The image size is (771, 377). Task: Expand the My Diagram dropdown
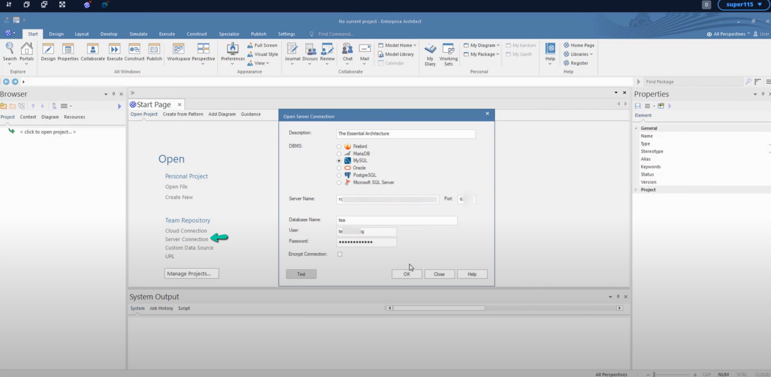498,45
